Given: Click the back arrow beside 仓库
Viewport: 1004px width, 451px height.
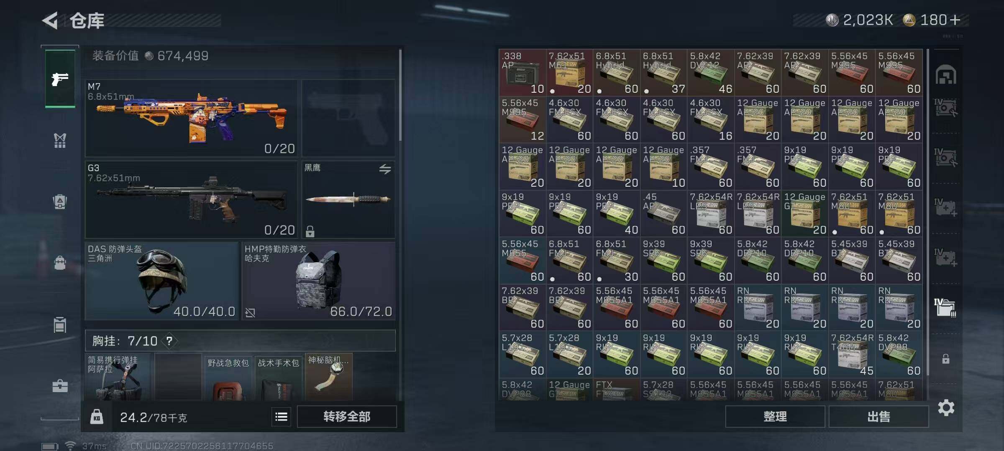Looking at the screenshot, I should pos(50,20).
